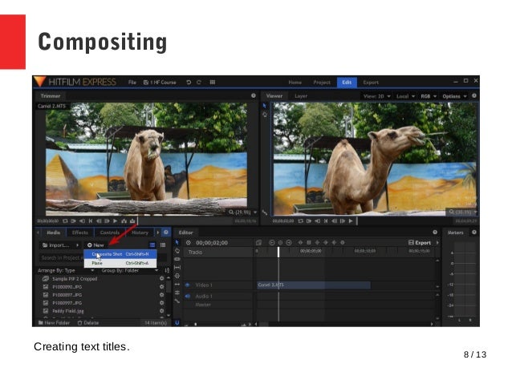Pick the timeline slice tool

coord(177,259)
